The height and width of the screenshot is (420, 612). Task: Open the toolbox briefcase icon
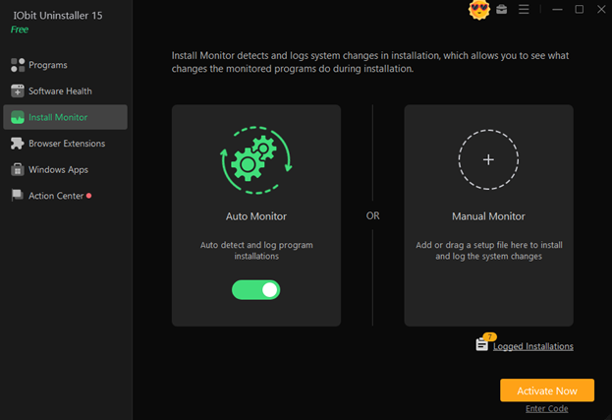click(502, 10)
